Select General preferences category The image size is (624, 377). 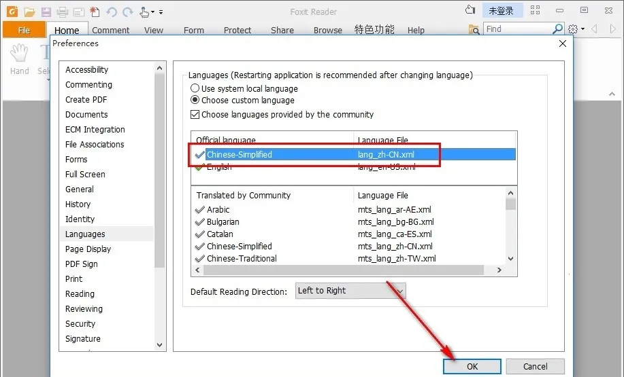(80, 190)
